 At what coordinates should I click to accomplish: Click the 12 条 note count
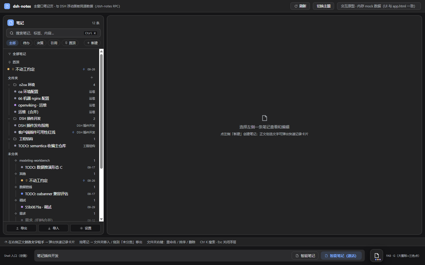(x=96, y=23)
